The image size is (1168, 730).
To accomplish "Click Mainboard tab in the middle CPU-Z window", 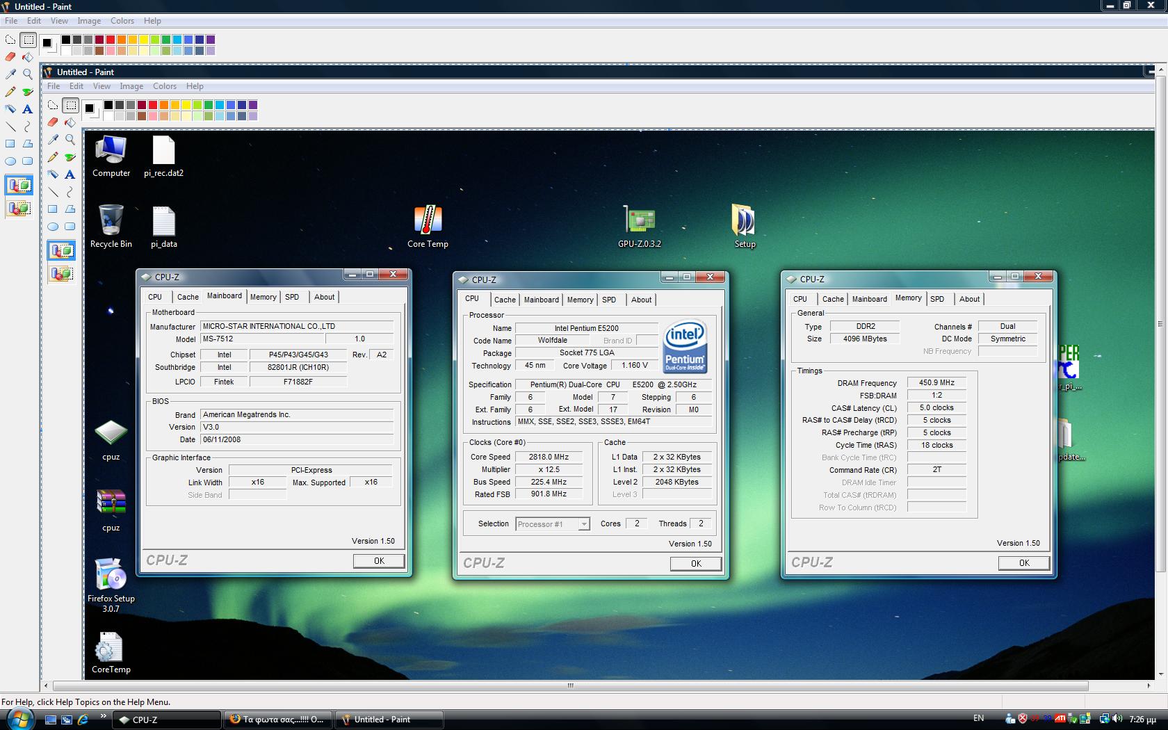I will pos(541,300).
